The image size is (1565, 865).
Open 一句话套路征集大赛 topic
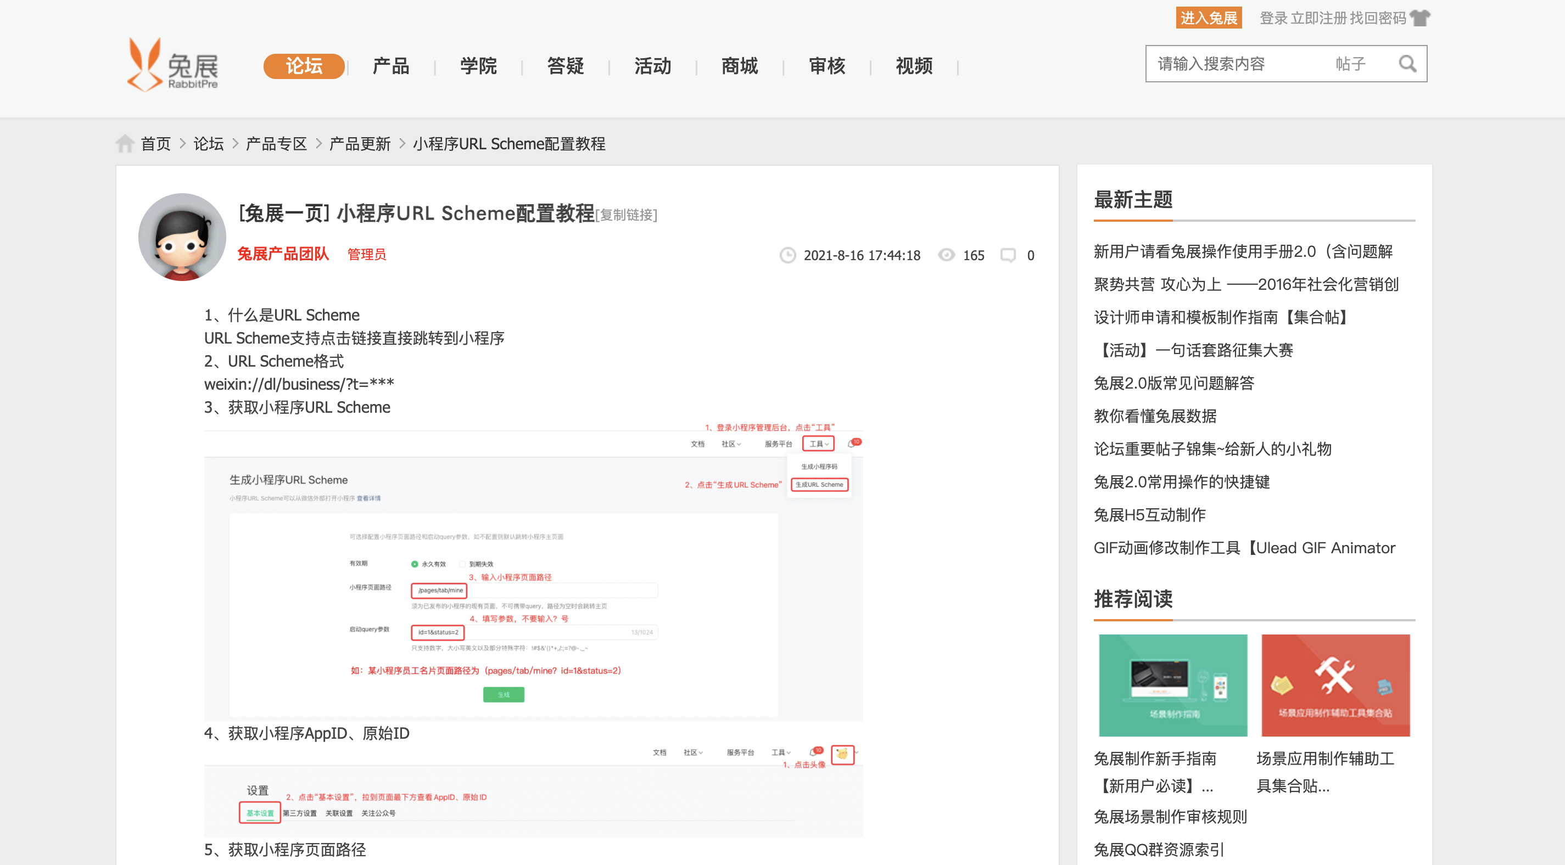[x=1193, y=350]
